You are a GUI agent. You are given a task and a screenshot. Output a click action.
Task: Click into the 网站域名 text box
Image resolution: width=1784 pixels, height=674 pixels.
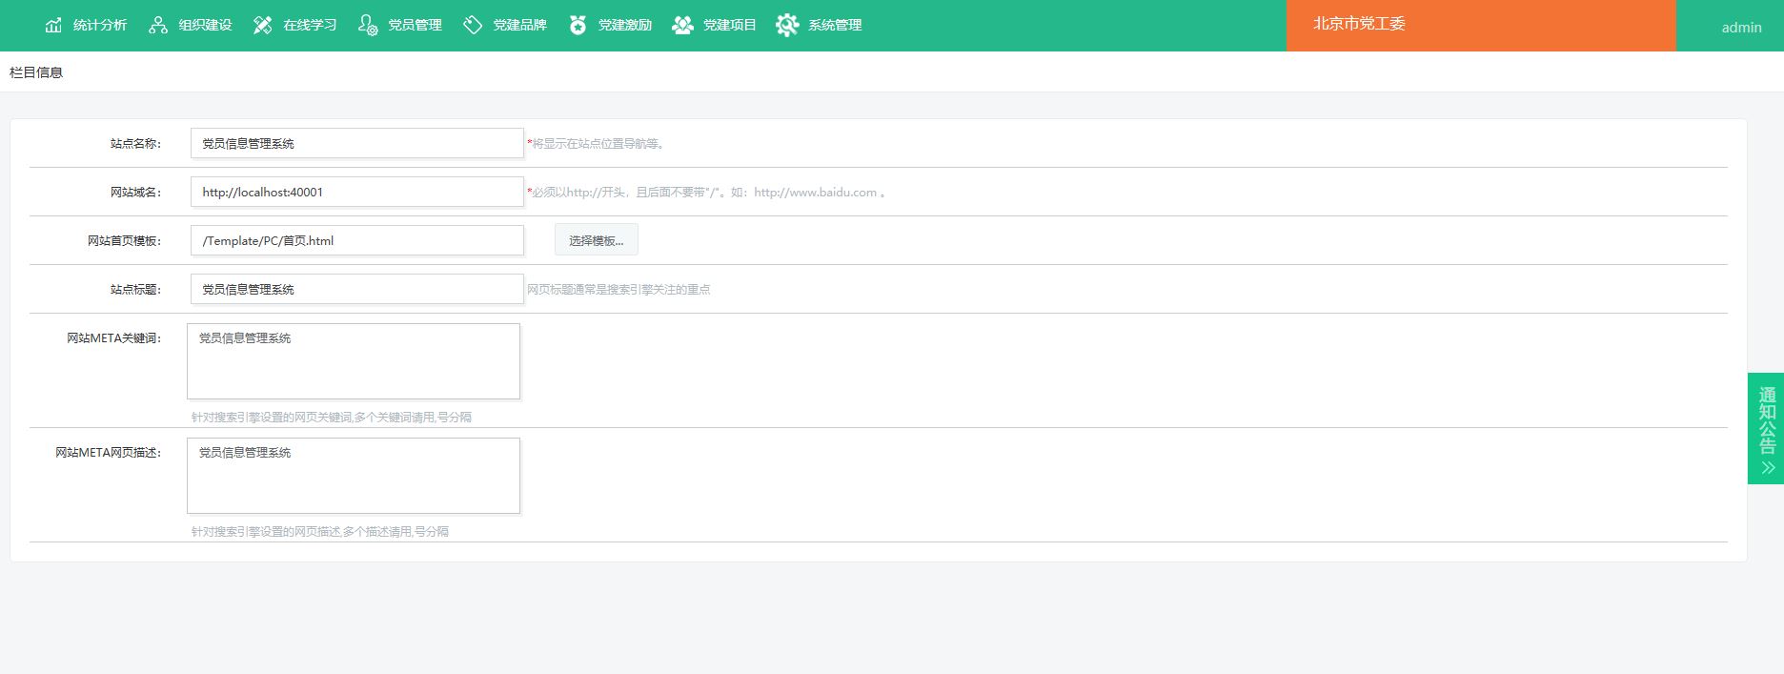pos(356,192)
